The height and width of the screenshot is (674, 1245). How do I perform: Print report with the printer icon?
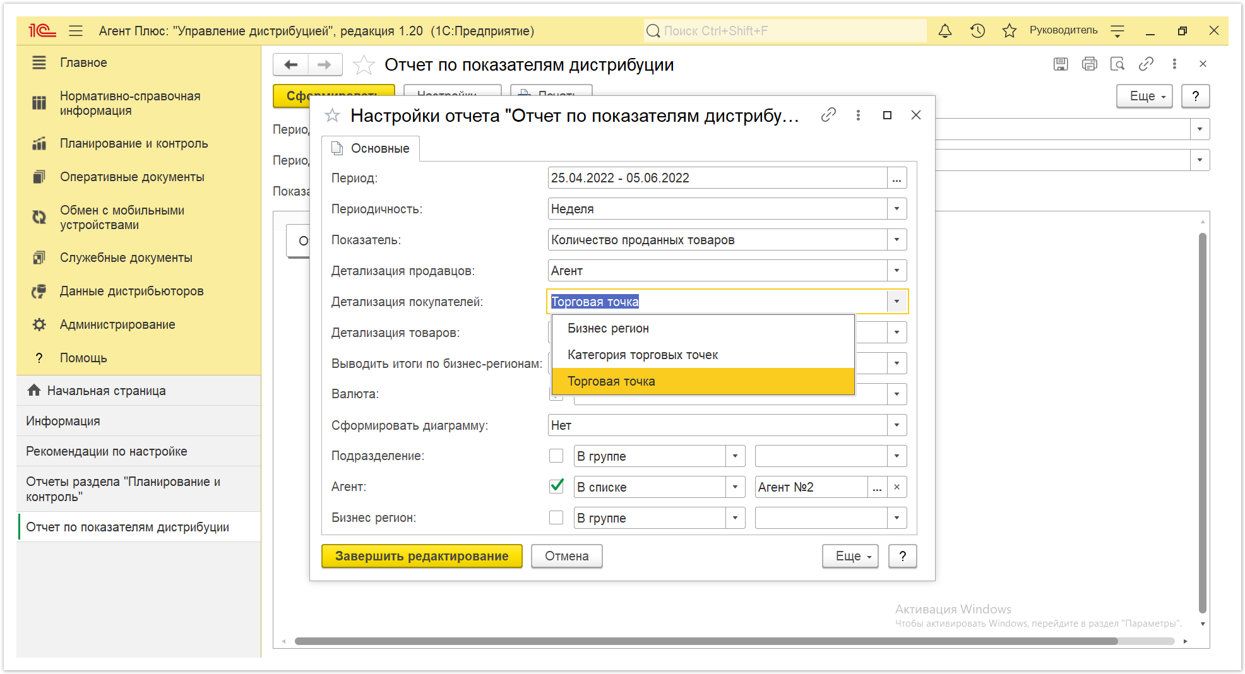[1089, 64]
